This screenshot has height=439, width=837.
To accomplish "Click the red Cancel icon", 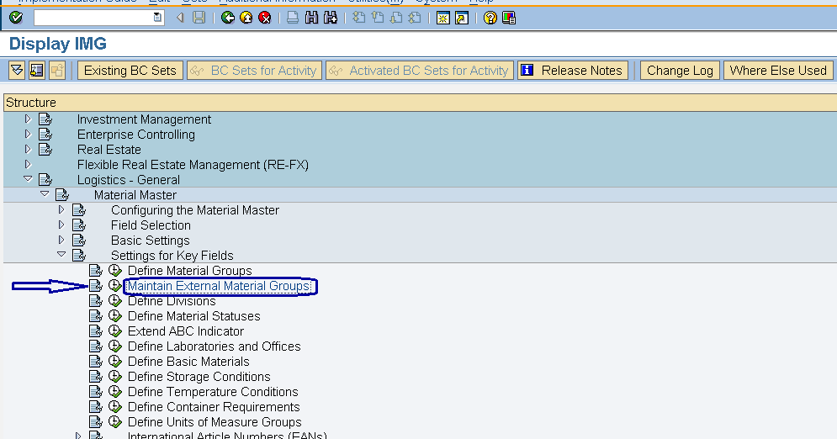I will coord(265,19).
